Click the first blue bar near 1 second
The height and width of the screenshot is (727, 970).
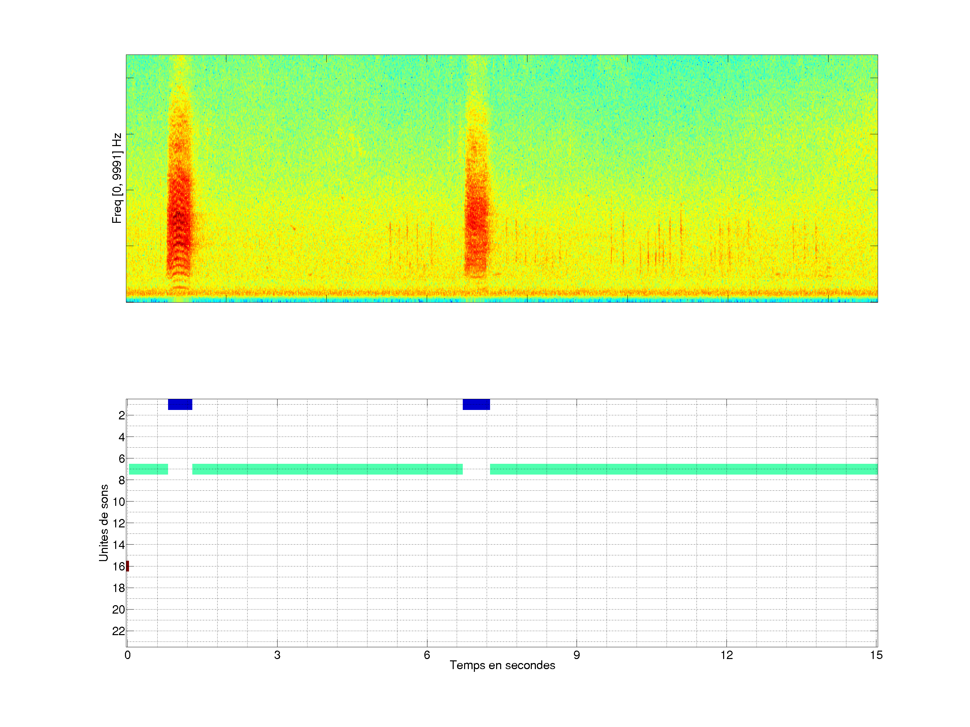180,405
